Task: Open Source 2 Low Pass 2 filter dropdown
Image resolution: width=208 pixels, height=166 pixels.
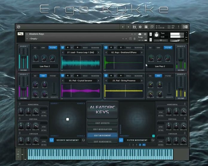Action: pyautogui.click(x=160, y=66)
